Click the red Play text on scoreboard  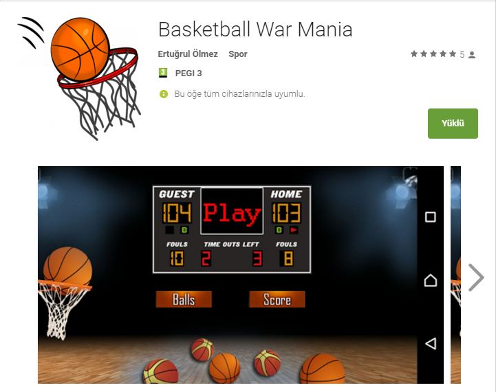[x=232, y=214]
